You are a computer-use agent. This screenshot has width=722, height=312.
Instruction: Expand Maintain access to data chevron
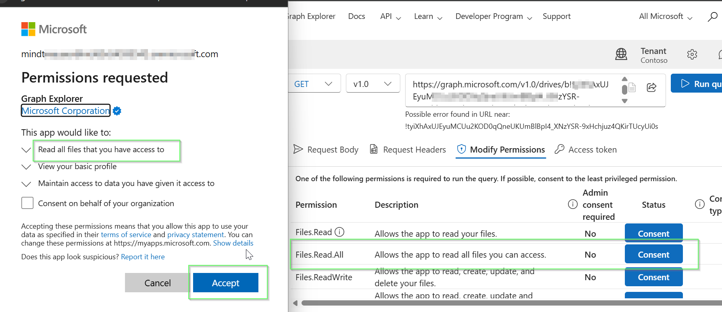[26, 184]
